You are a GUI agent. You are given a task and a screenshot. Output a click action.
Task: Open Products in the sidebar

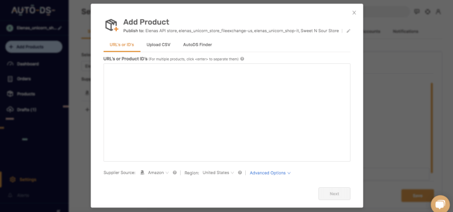pyautogui.click(x=25, y=94)
